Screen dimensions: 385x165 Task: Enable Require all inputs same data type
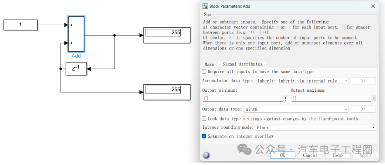(x=204, y=72)
